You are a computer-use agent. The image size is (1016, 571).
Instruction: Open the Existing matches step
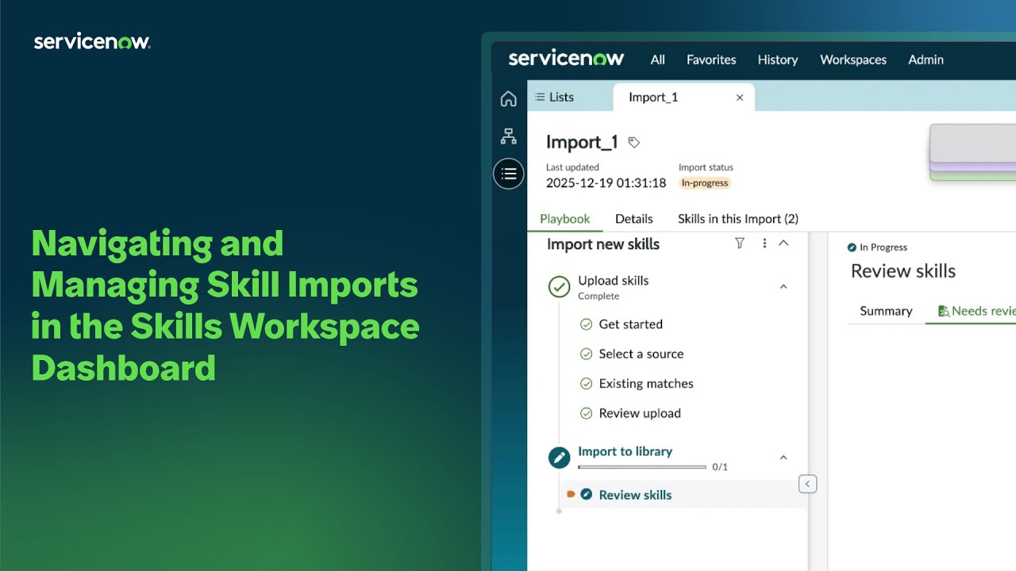point(646,384)
